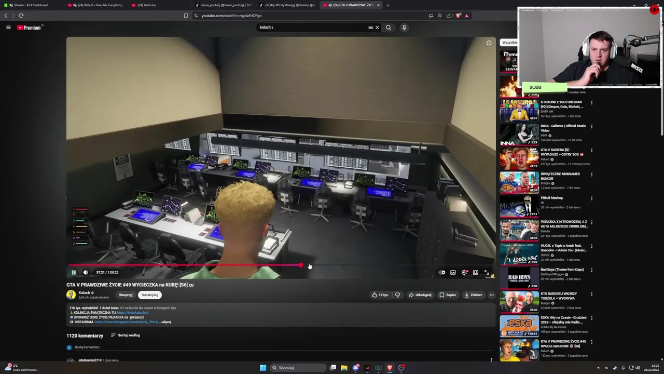
Task: Open Windows Start menu
Action: coord(263,368)
